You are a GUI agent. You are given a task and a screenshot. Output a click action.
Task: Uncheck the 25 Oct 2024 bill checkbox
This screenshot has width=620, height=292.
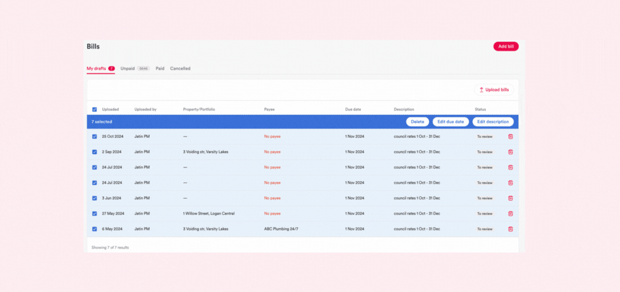[94, 137]
